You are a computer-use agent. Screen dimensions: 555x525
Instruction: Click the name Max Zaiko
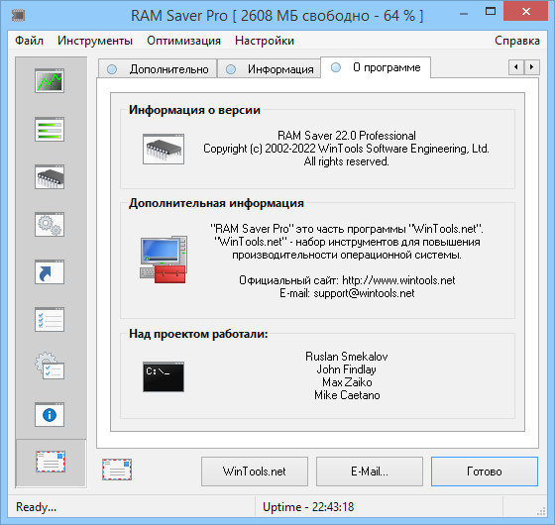347,382
